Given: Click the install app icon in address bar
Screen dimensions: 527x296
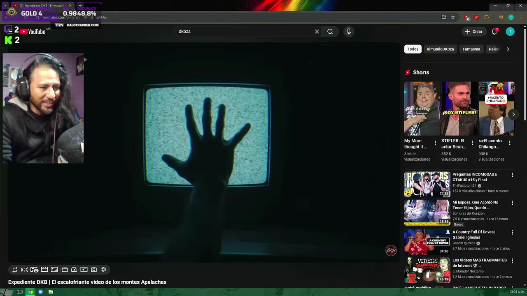Looking at the screenshot, I should [444, 17].
